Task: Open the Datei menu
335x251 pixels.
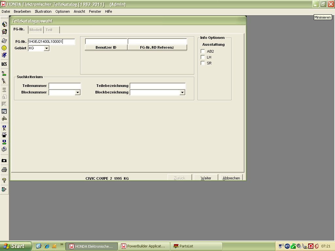Action: coord(6,11)
